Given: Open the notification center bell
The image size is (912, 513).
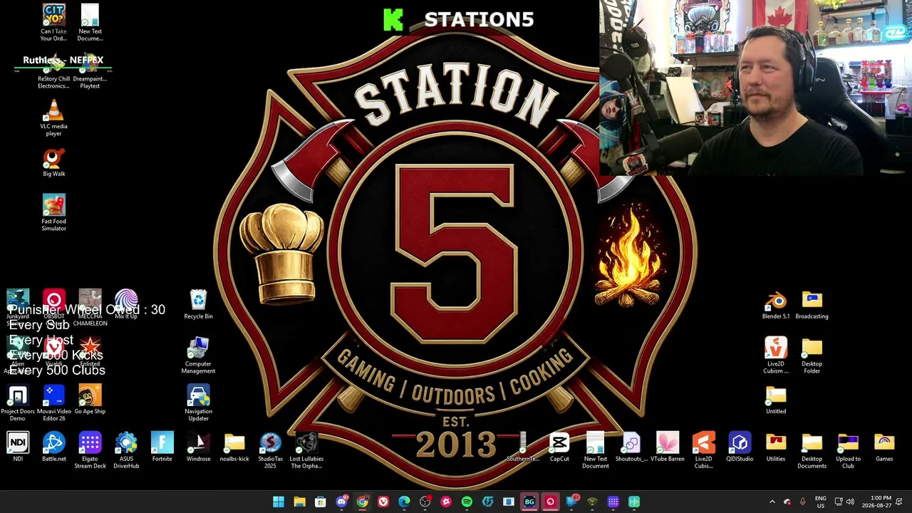Looking at the screenshot, I should [899, 502].
